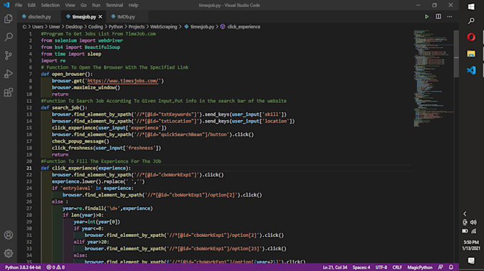This screenshot has height=271, width=484.
Task: Open the Search view in activity bar
Action: (x=9, y=37)
